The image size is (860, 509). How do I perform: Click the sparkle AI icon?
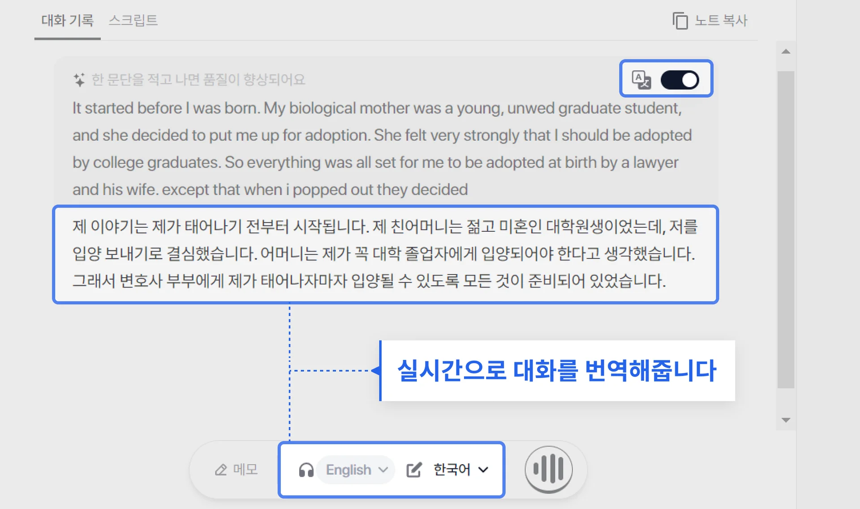(x=79, y=80)
